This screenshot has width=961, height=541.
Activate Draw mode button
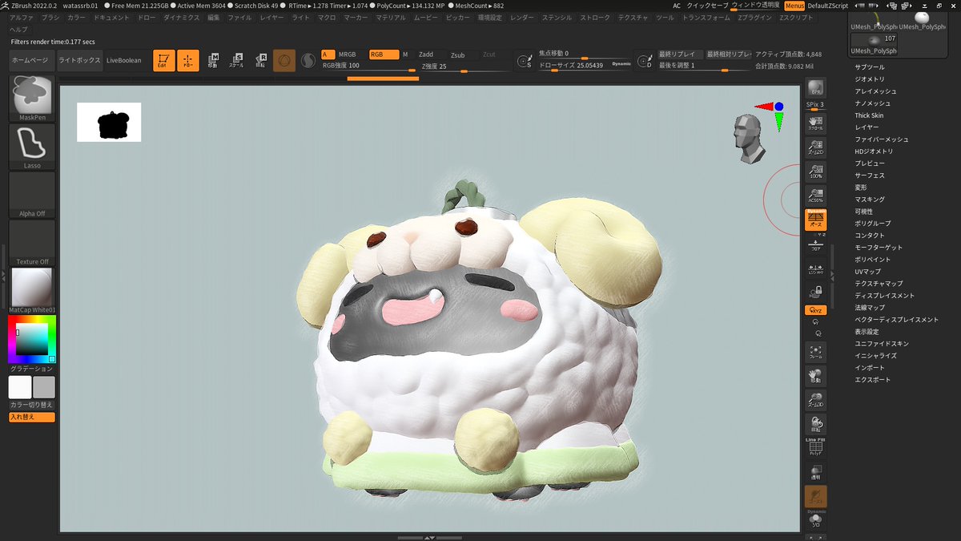(x=188, y=60)
